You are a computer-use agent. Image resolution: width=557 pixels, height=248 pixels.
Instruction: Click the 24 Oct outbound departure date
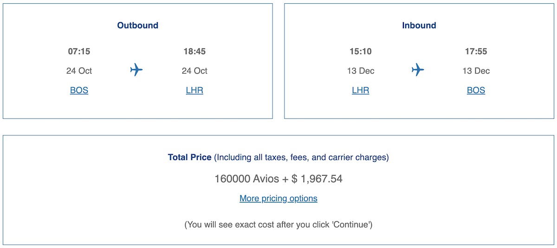click(79, 71)
